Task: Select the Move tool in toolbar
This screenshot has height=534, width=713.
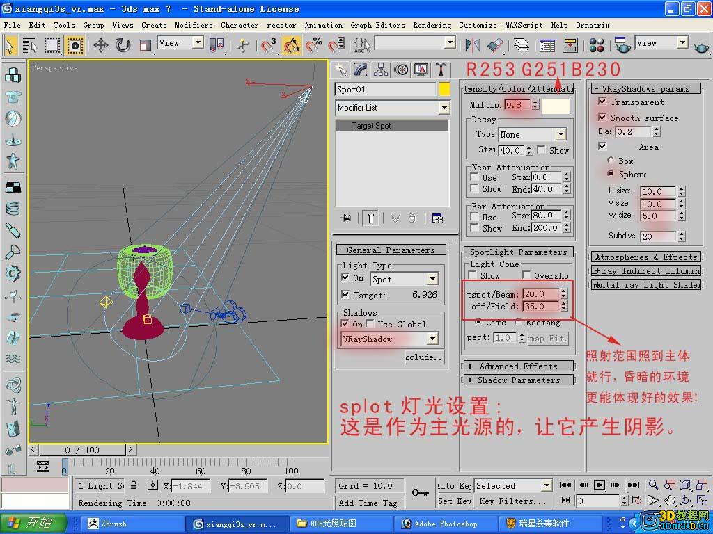Action: coord(100,45)
